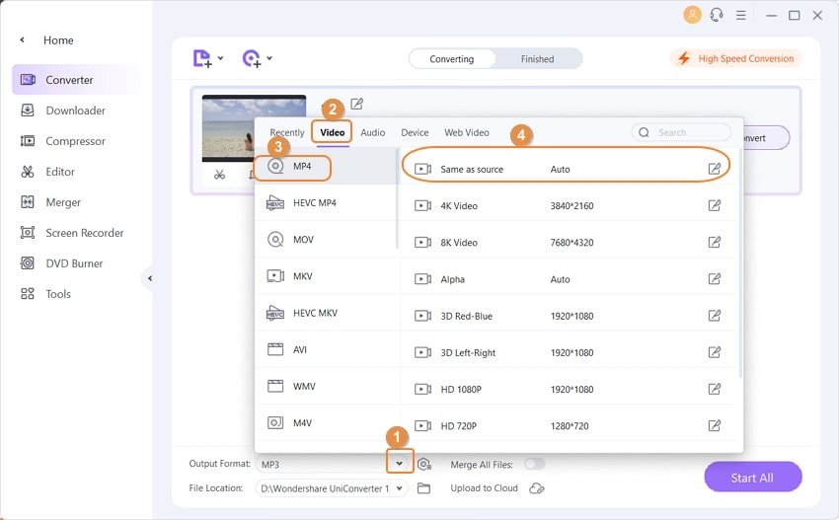Click the rename file pencil icon
Image resolution: width=839 pixels, height=520 pixels.
pos(357,104)
